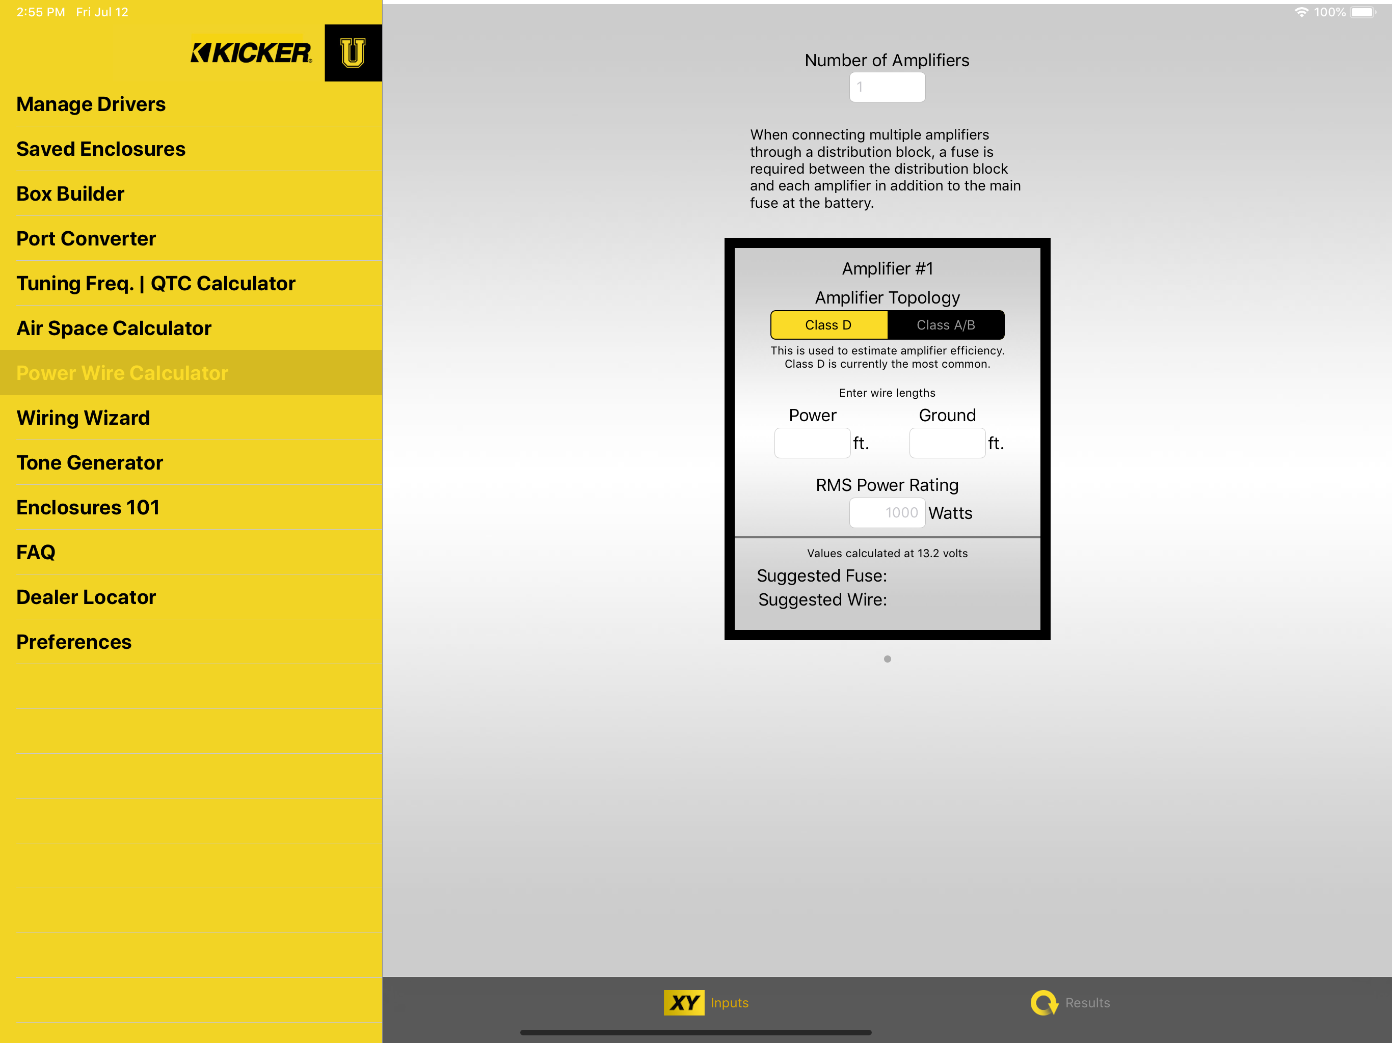Open Preferences

(x=191, y=642)
